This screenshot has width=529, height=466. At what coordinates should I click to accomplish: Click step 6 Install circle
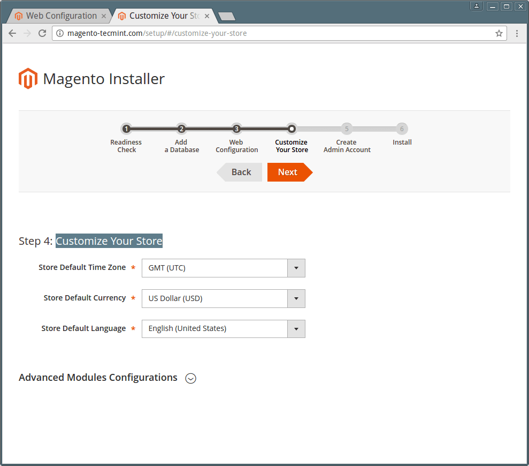click(402, 129)
